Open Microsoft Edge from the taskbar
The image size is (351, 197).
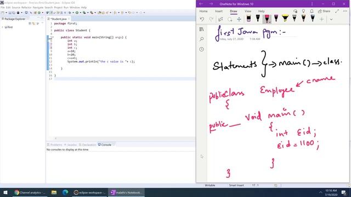65,192
